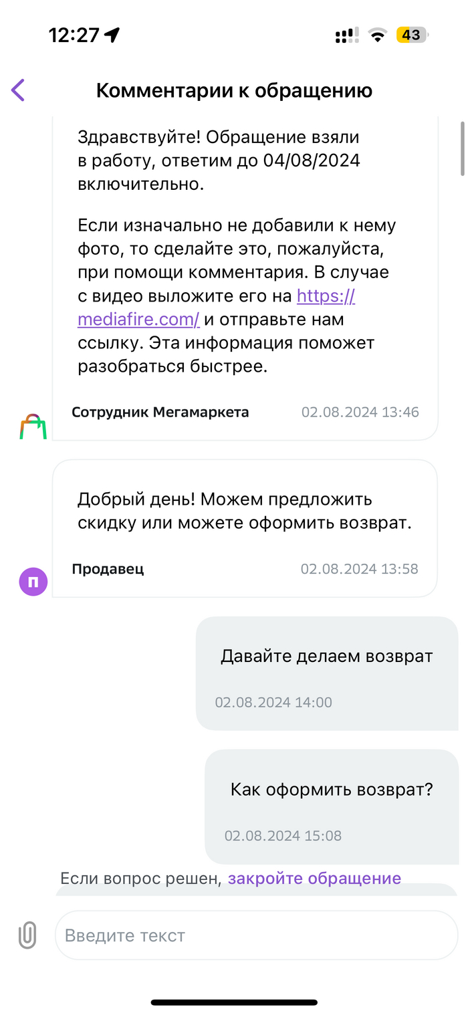The image size is (468, 1015).
Task: Tap the 12:27 status bar clock
Action: click(x=74, y=35)
